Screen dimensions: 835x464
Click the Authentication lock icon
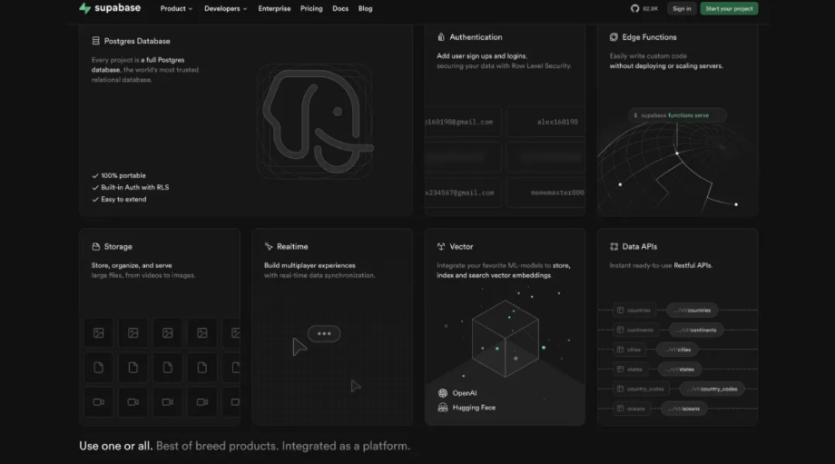click(x=441, y=37)
